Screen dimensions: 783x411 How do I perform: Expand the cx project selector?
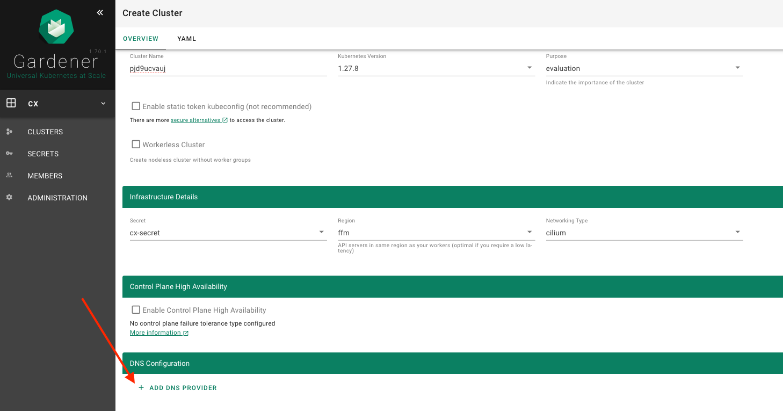click(x=103, y=104)
